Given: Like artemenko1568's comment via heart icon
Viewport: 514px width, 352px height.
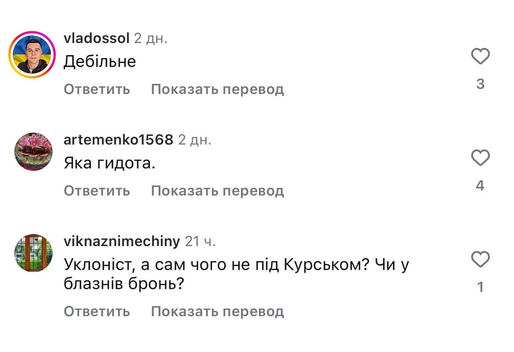Looking at the screenshot, I should click(x=480, y=157).
